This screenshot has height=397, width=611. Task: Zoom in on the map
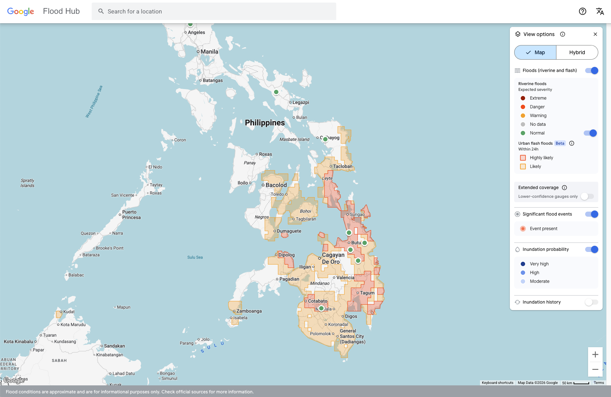point(595,354)
